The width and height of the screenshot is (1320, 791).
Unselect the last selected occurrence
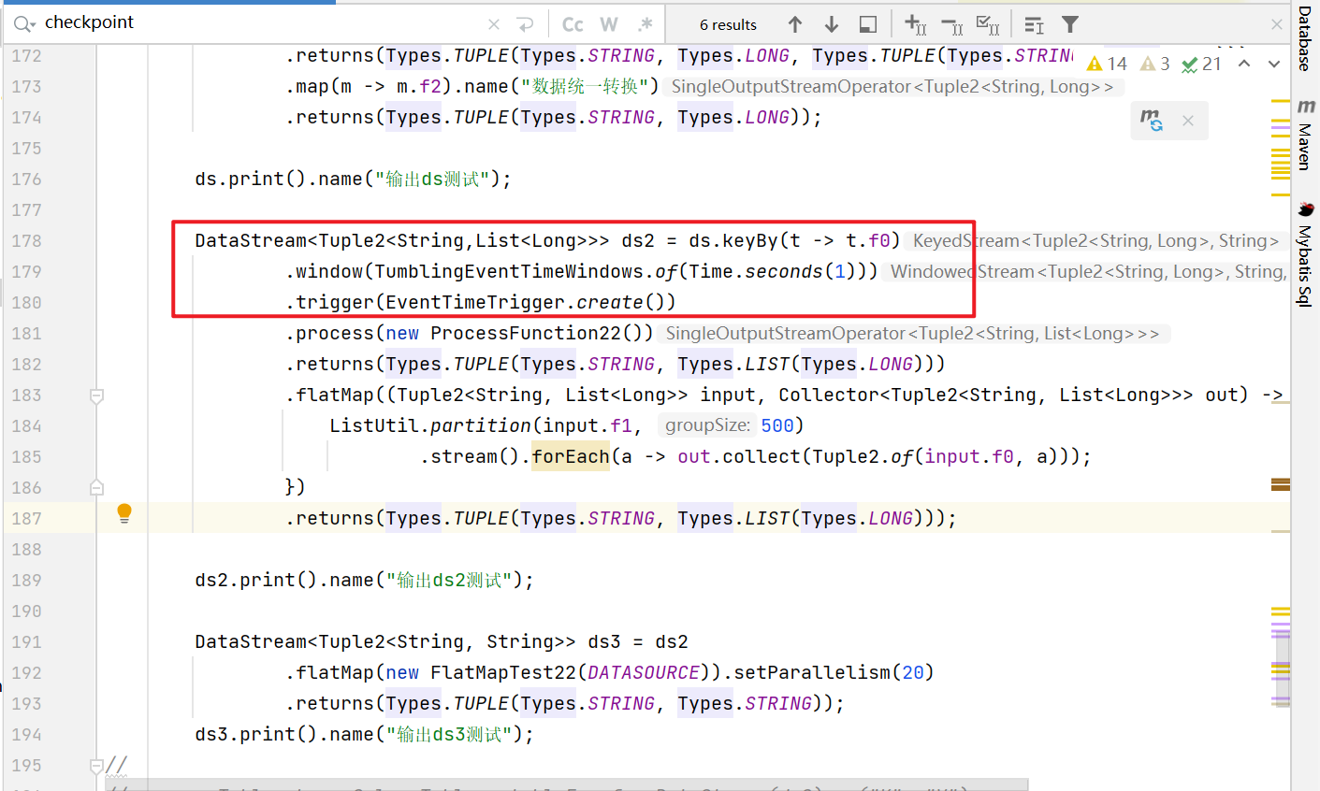pyautogui.click(x=952, y=24)
